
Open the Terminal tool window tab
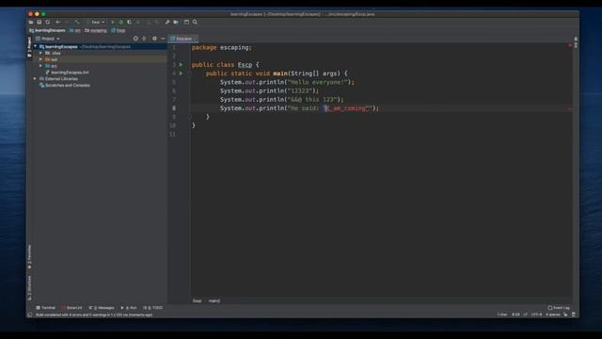click(x=46, y=308)
